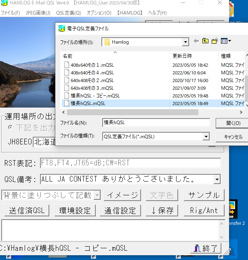Open 環境設定 settings button
248x260 pixels.
tap(75, 210)
